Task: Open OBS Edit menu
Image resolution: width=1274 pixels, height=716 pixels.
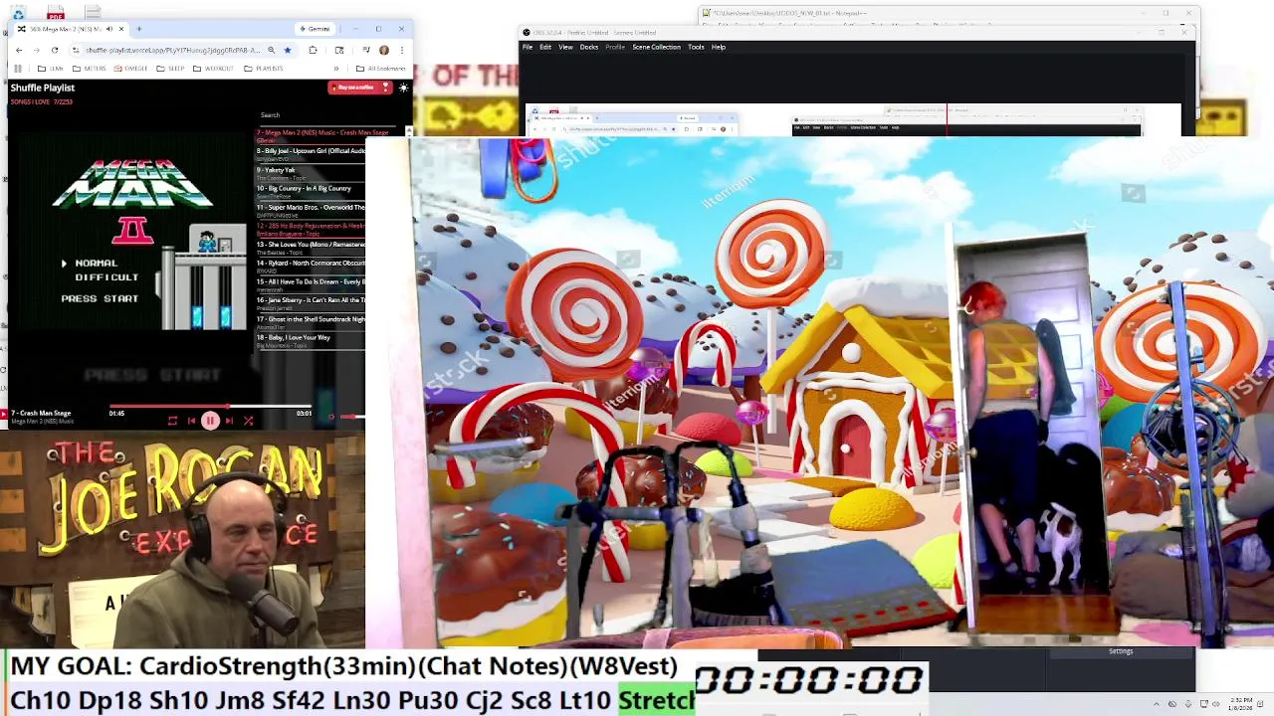Action: pyautogui.click(x=545, y=47)
